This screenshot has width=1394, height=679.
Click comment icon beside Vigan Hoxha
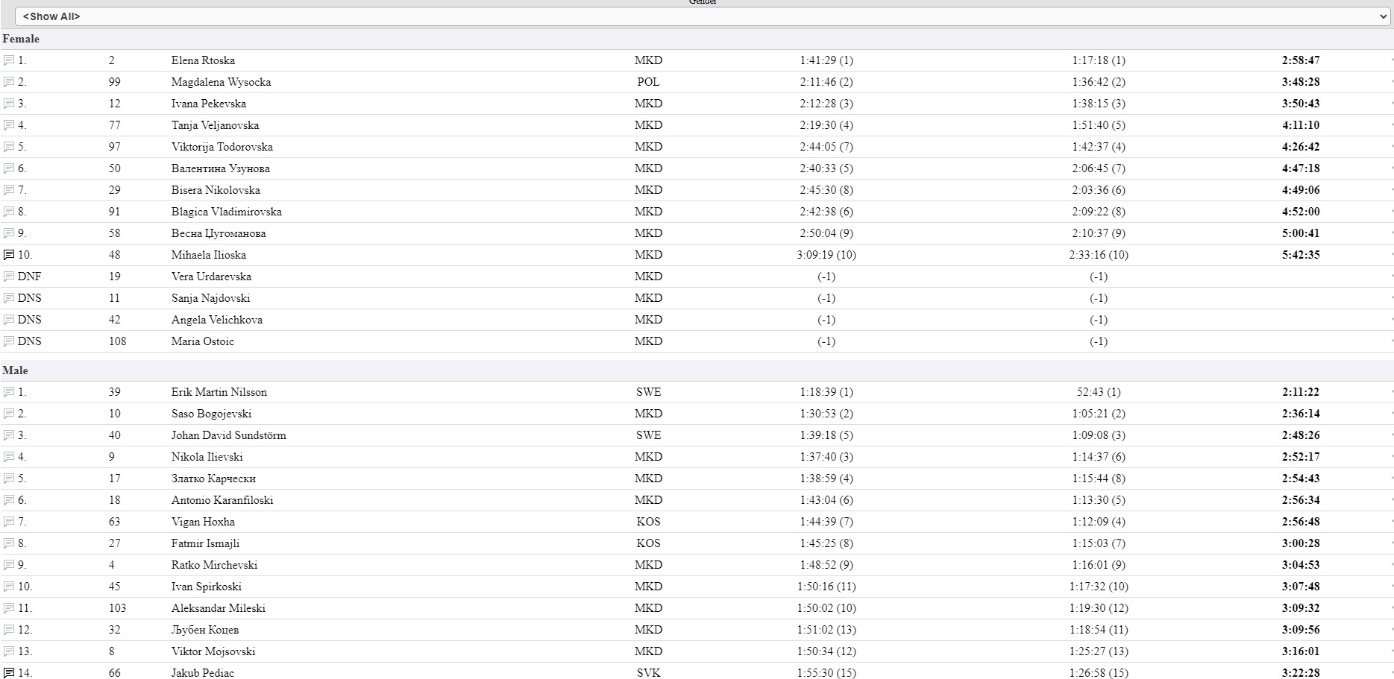(x=9, y=522)
